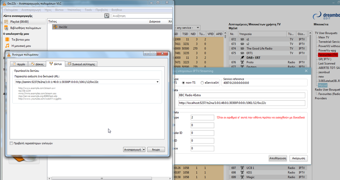Select the Magic radio row
Viewport: 340px width, 180px height.
pyautogui.click(x=268, y=177)
